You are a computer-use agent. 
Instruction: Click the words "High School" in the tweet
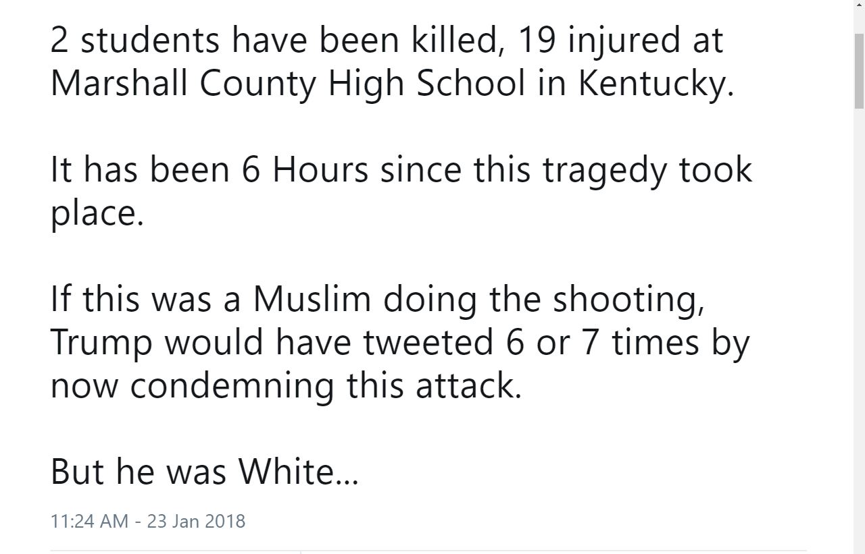pos(426,85)
